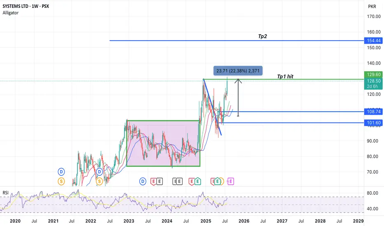Select the 23.71 (22.38%) measurement label
The image size is (384, 226).
click(238, 71)
